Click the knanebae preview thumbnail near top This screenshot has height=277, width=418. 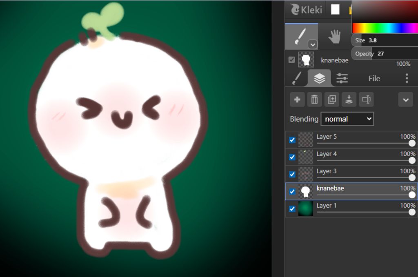coord(306,60)
